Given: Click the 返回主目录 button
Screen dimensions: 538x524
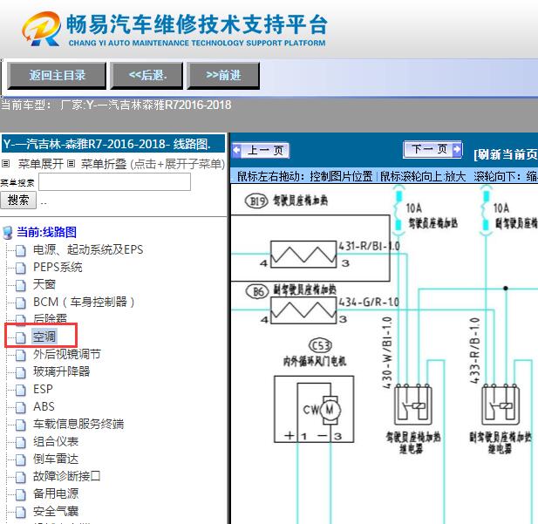Looking at the screenshot, I should tap(57, 76).
